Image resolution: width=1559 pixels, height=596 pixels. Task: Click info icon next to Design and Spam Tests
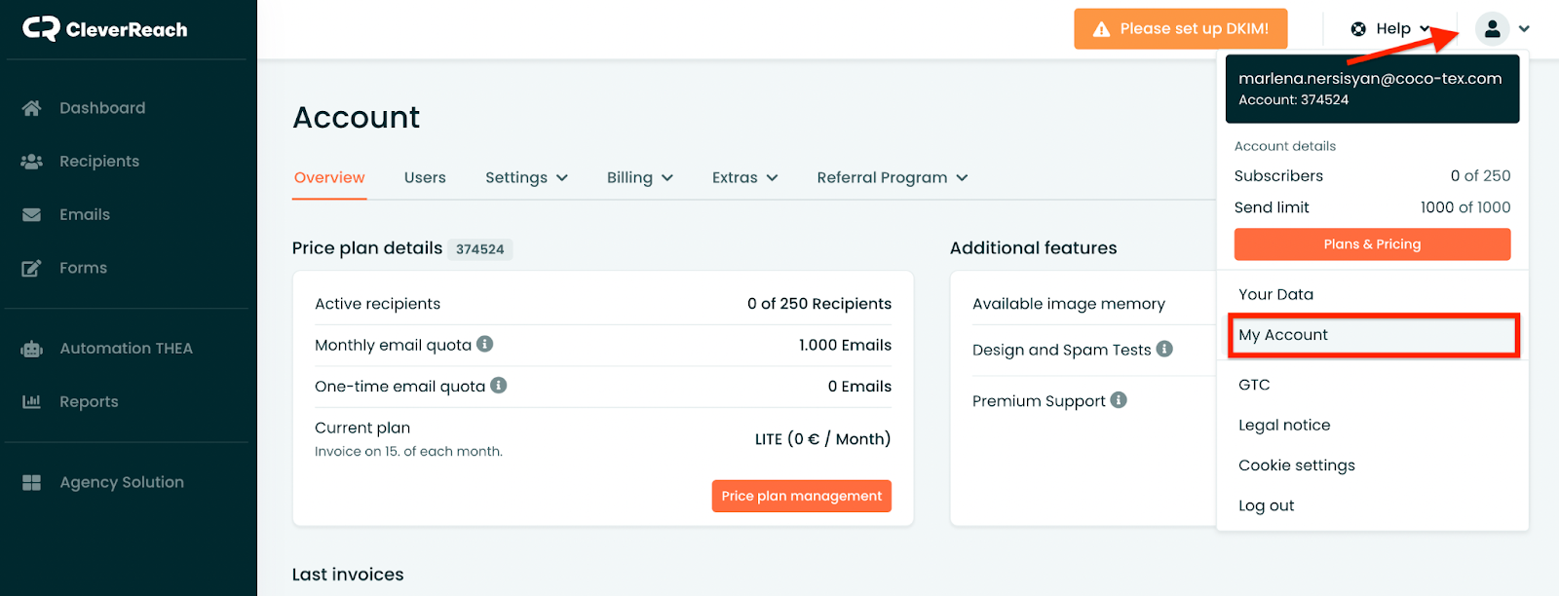tap(1164, 349)
